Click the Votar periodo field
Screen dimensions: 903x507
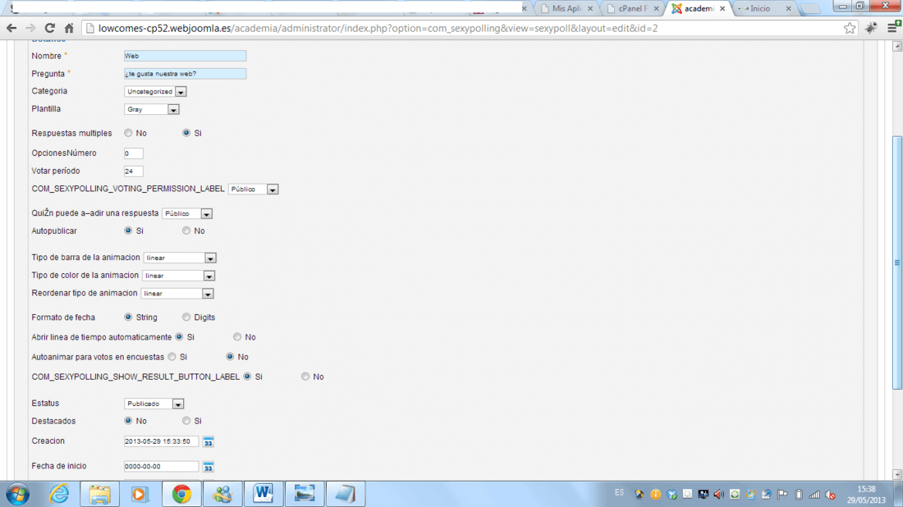134,171
